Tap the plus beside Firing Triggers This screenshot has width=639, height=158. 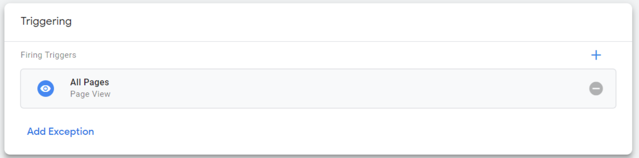pyautogui.click(x=596, y=55)
